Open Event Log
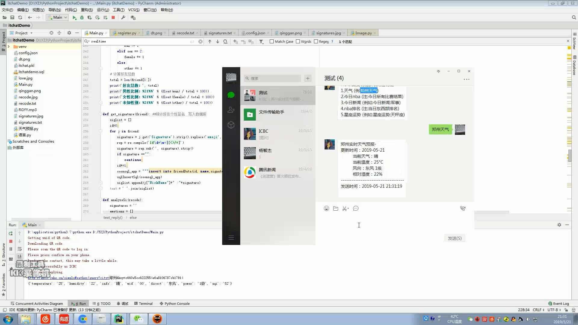 click(559, 304)
